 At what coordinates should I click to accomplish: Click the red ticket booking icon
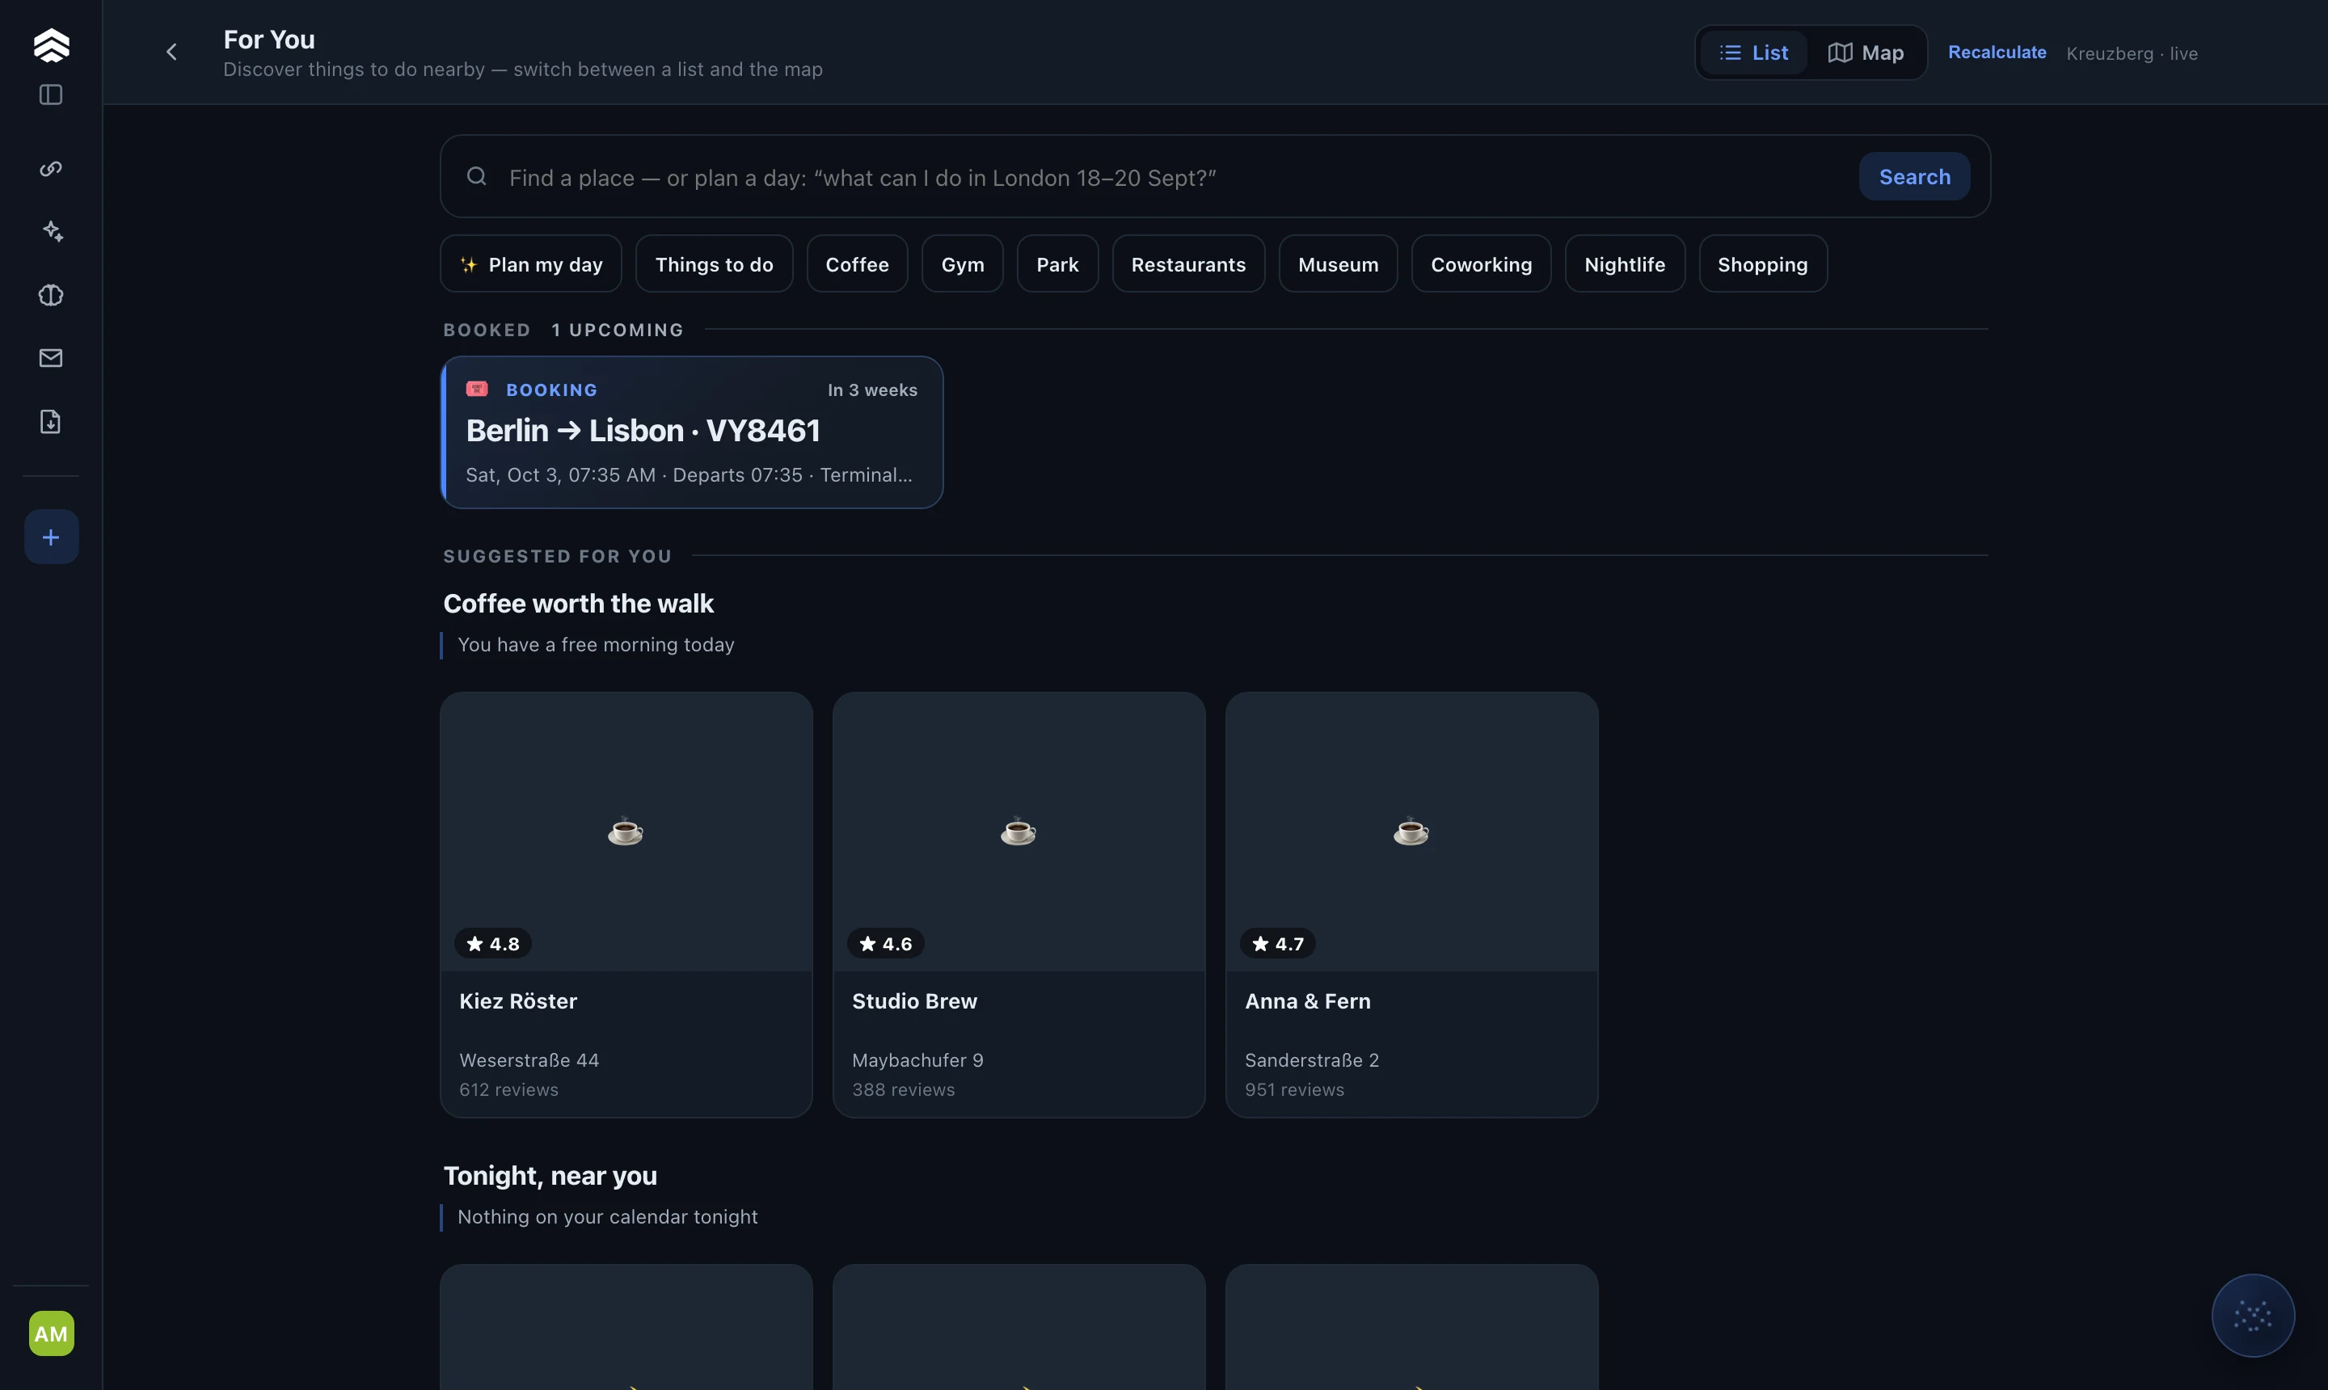[477, 389]
